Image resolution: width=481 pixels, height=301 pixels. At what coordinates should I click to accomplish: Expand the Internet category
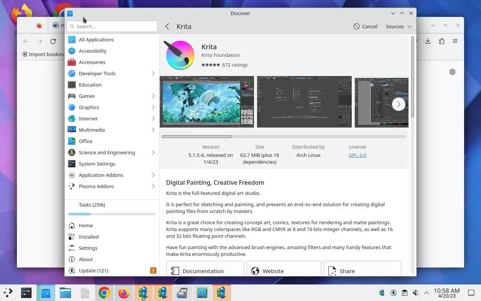click(153, 119)
